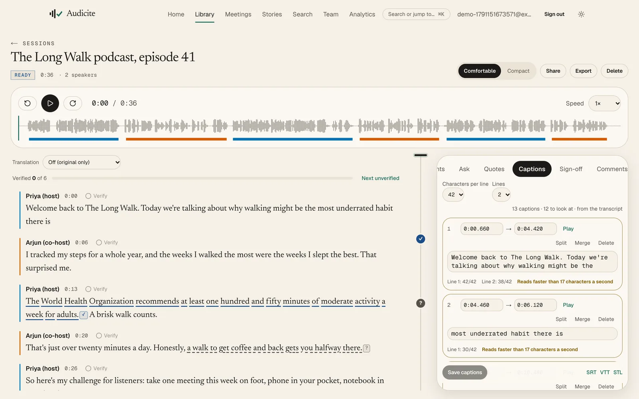Image resolution: width=639 pixels, height=399 pixels.
Task: Switch to Comfortable density view
Action: 480,71
